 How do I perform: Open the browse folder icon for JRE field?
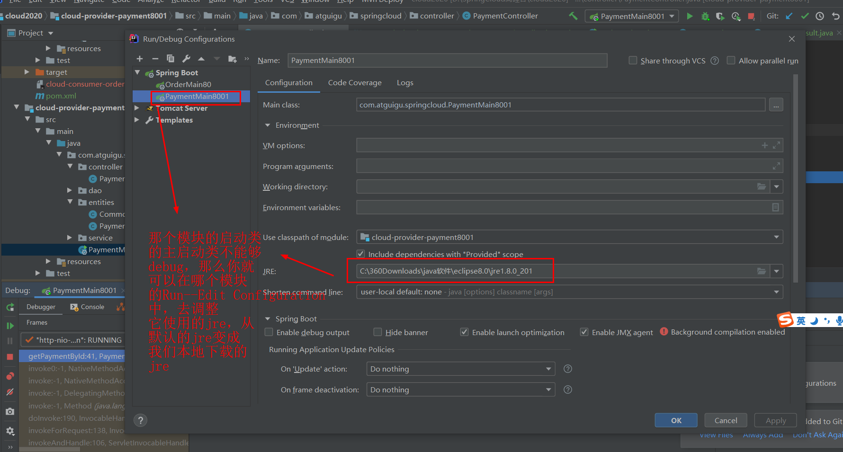pyautogui.click(x=762, y=271)
